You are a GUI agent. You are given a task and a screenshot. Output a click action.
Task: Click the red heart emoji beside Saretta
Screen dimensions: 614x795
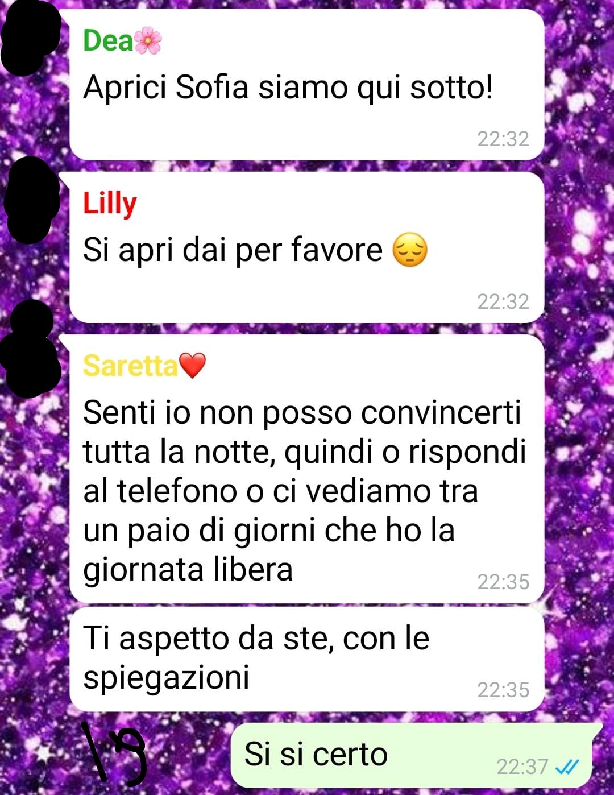[x=192, y=366]
